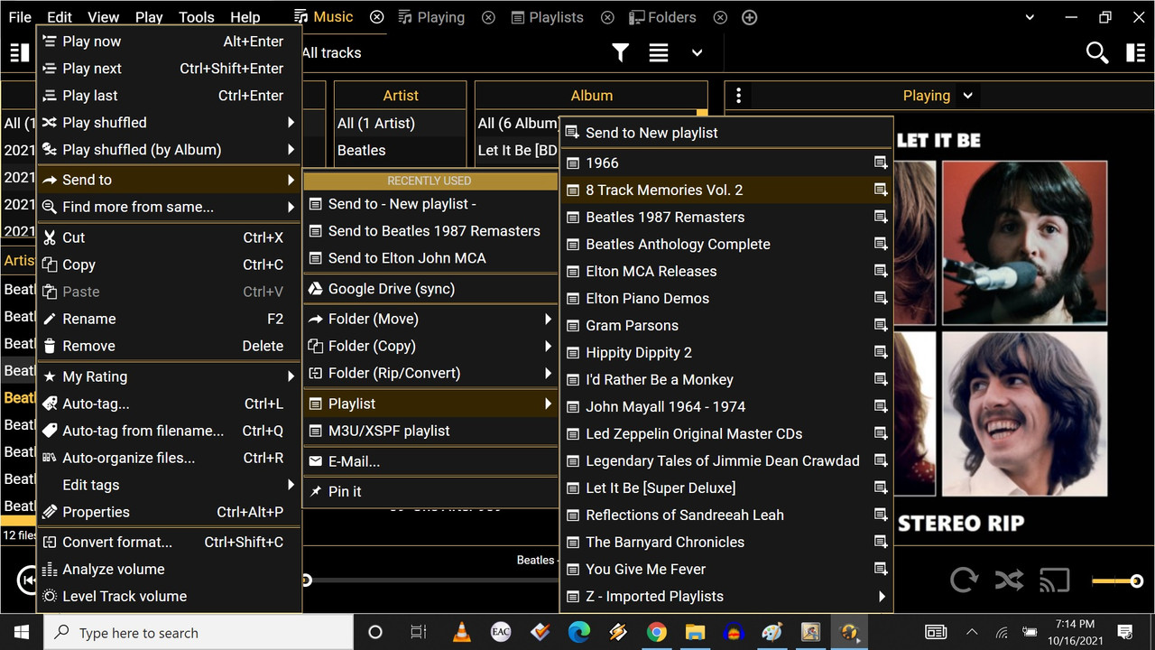
Task: Adjust the volume slider
Action: pyautogui.click(x=1116, y=581)
